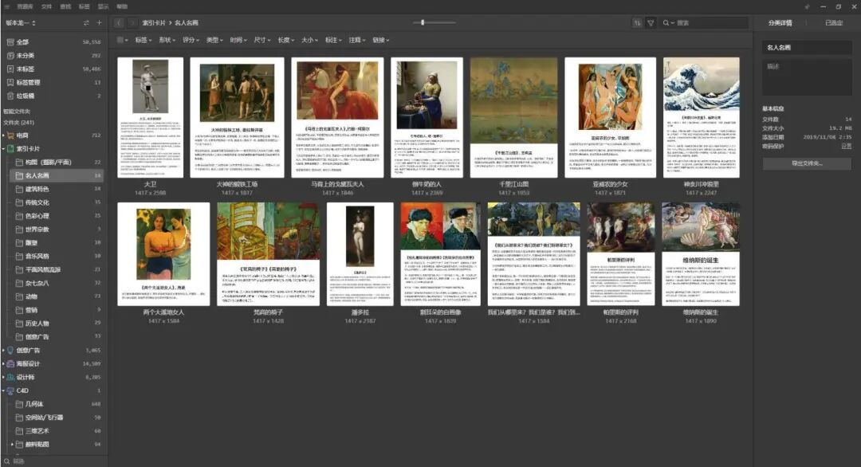The height and width of the screenshot is (467, 861).
Task: Open the 帮助 (Help) menu
Action: [122, 6]
